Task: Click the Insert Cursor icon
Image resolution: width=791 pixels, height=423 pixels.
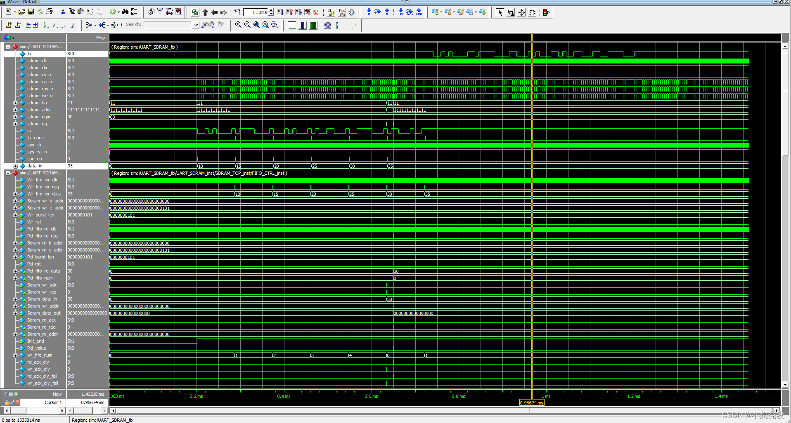Action: (x=8, y=25)
